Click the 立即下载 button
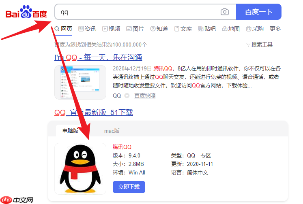Viewport: 303px width, 204px height. [x=129, y=187]
